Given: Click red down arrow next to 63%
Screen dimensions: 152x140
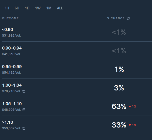Looking at the screenshot, I should point(130,106).
